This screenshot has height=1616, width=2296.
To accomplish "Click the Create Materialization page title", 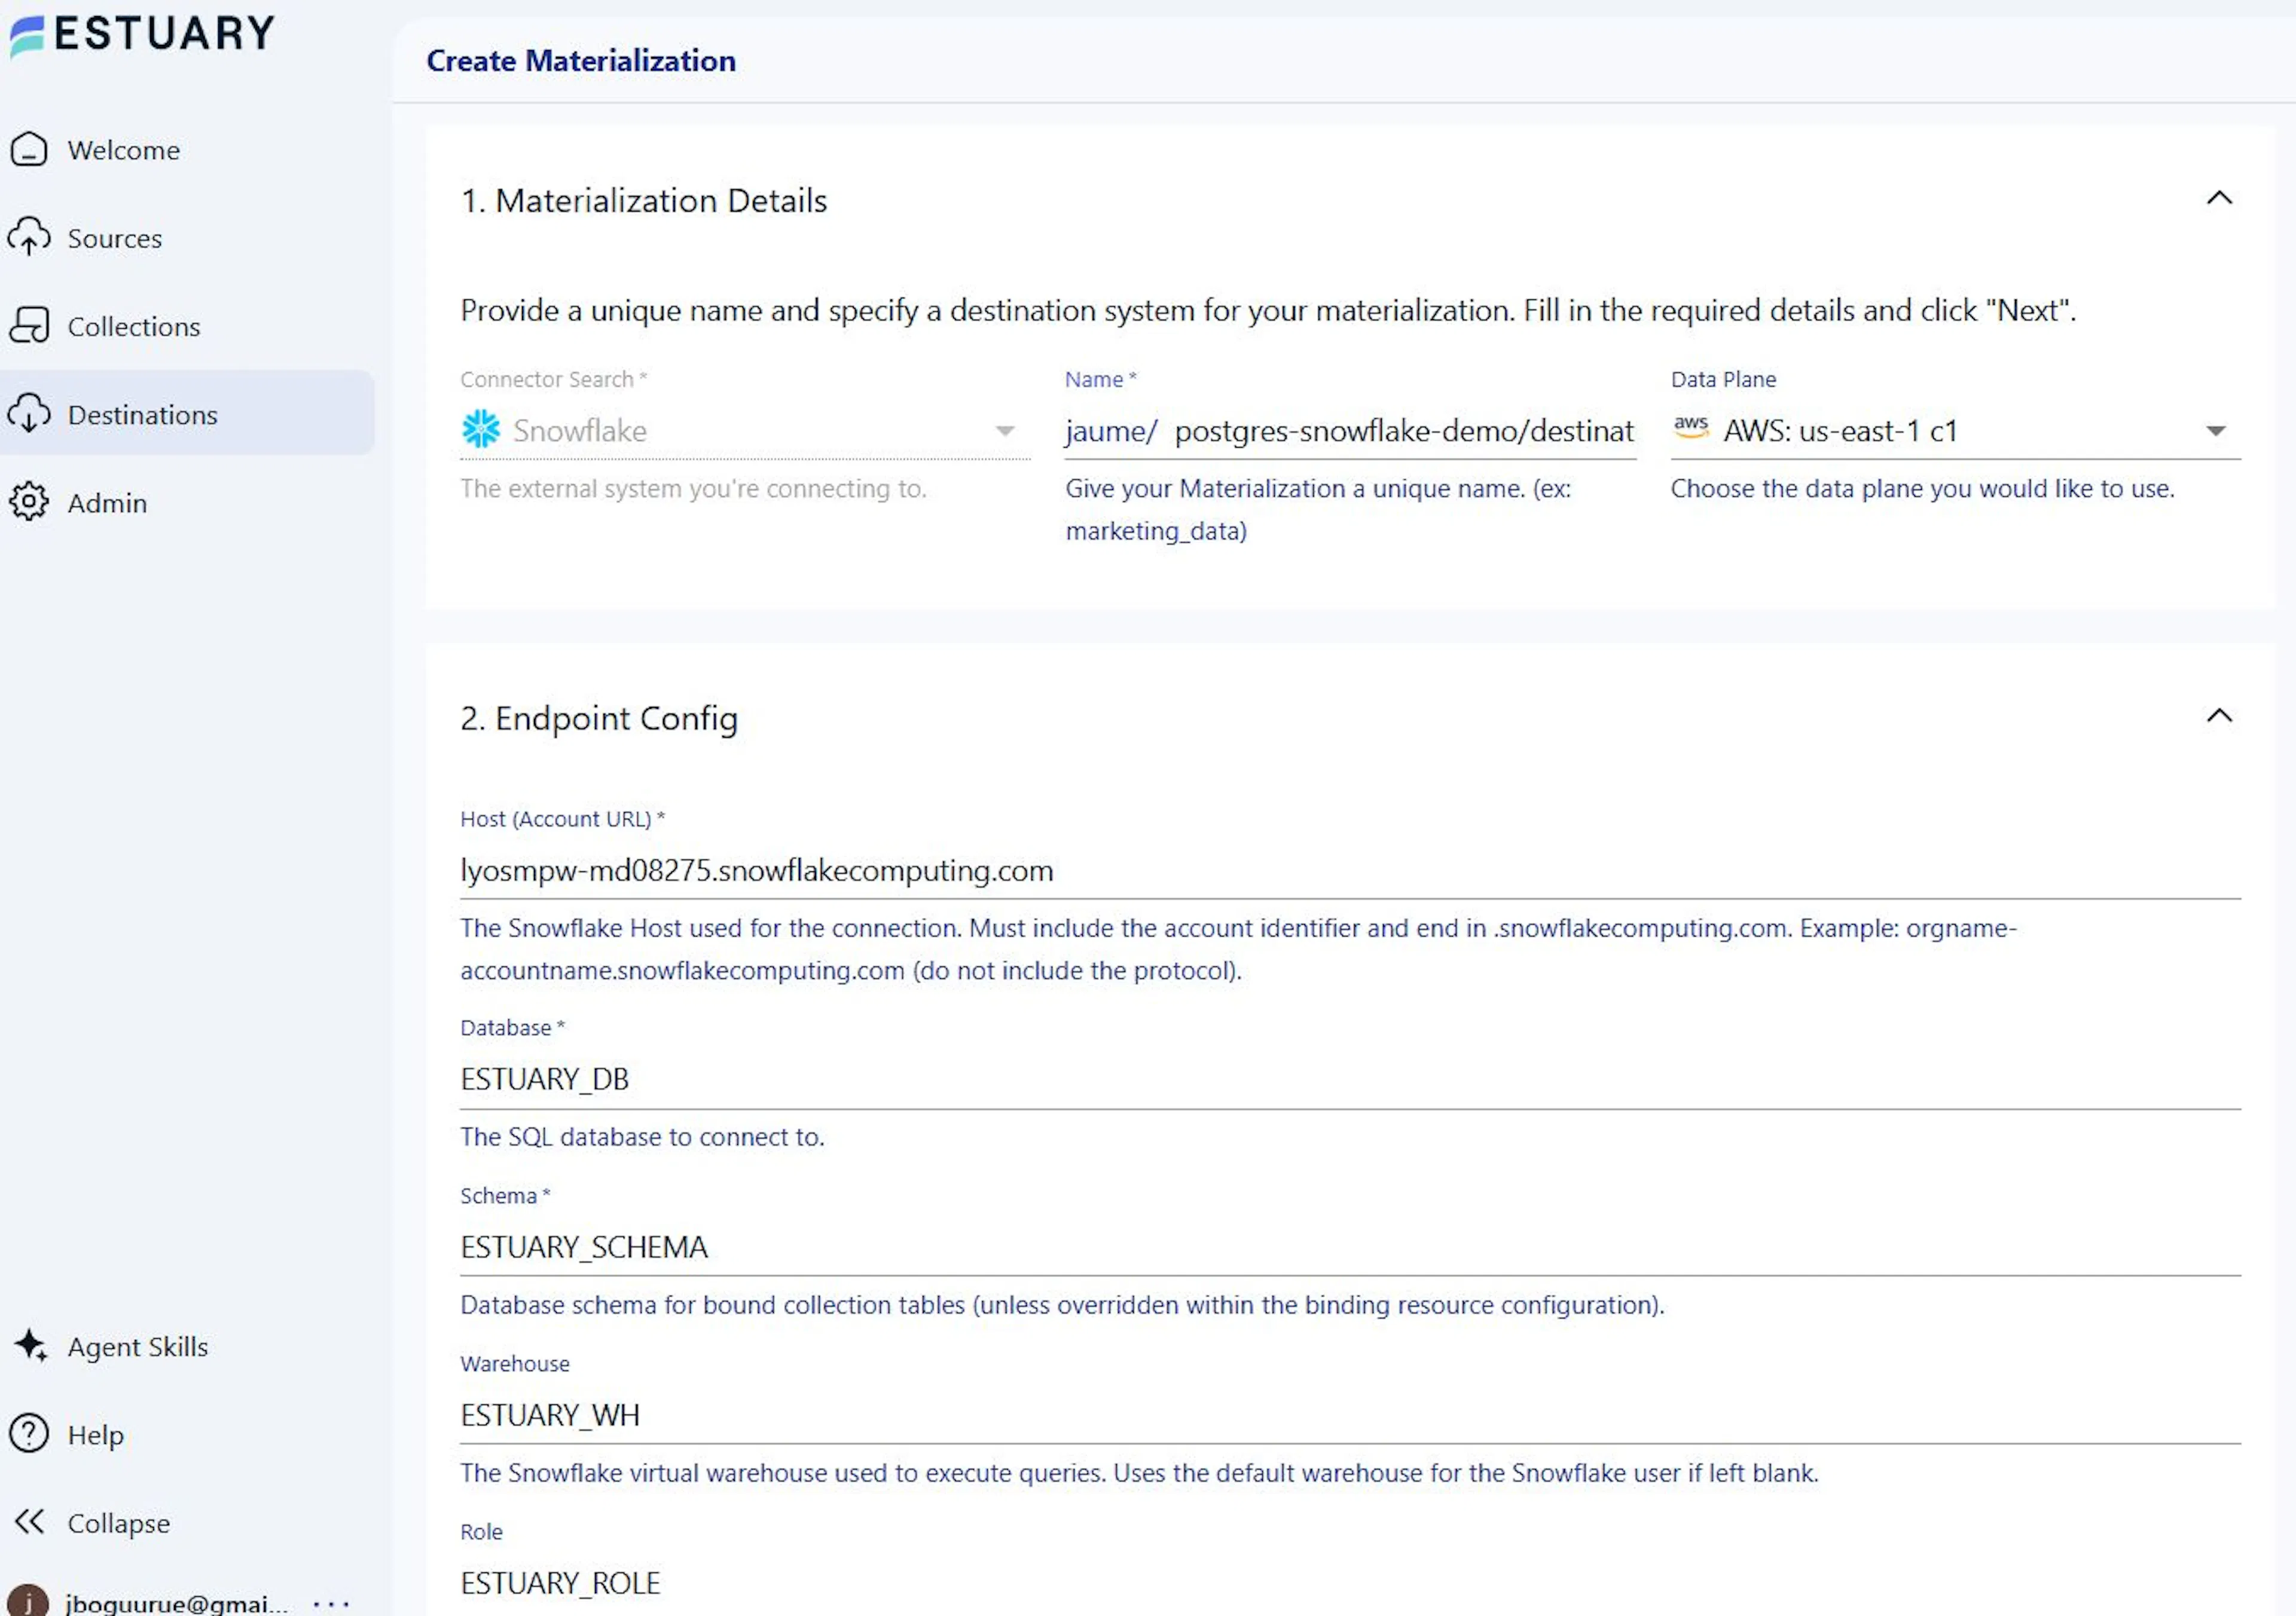I will pos(581,61).
